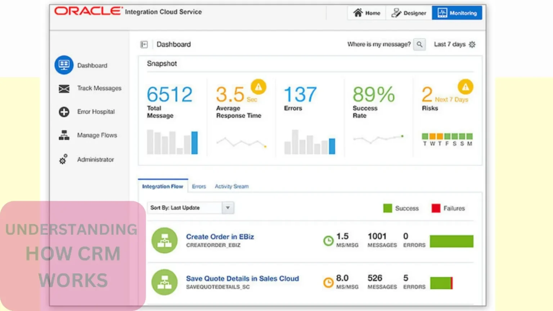Image resolution: width=553 pixels, height=311 pixels.
Task: Click the 137 Errors value
Action: pyautogui.click(x=300, y=95)
